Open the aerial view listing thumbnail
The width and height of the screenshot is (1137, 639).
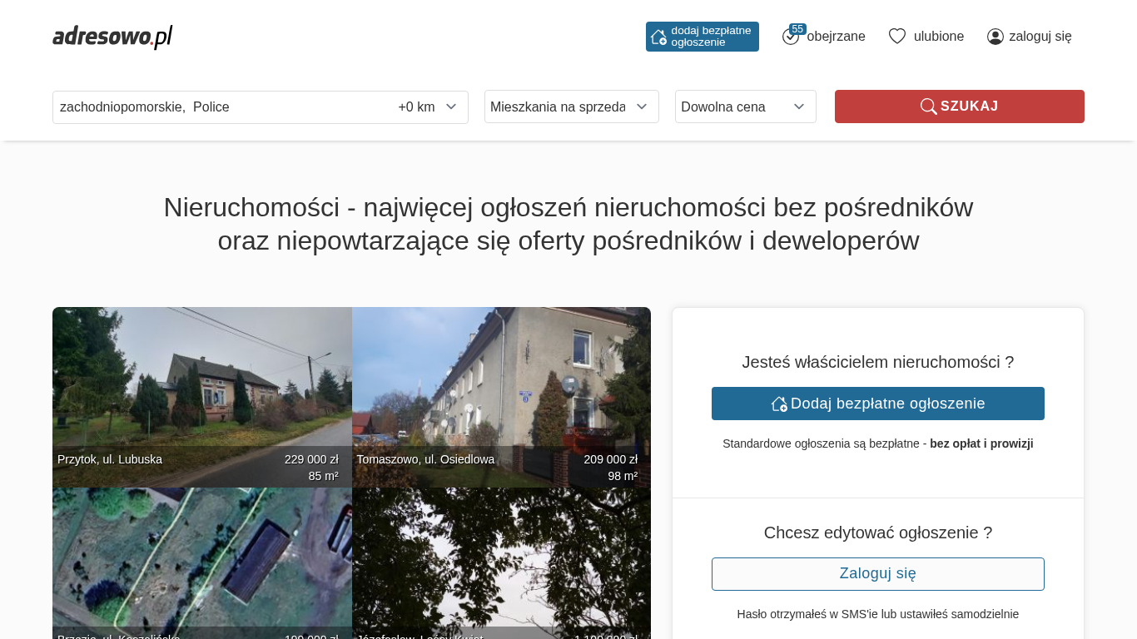tap(201, 557)
